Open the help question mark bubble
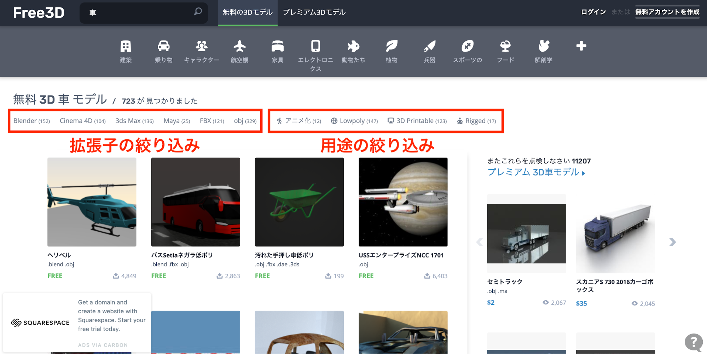 [x=694, y=342]
